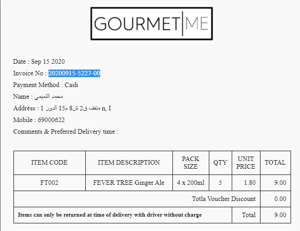
Task: Click the Totla Voucher Discount label
Action: 224,199
